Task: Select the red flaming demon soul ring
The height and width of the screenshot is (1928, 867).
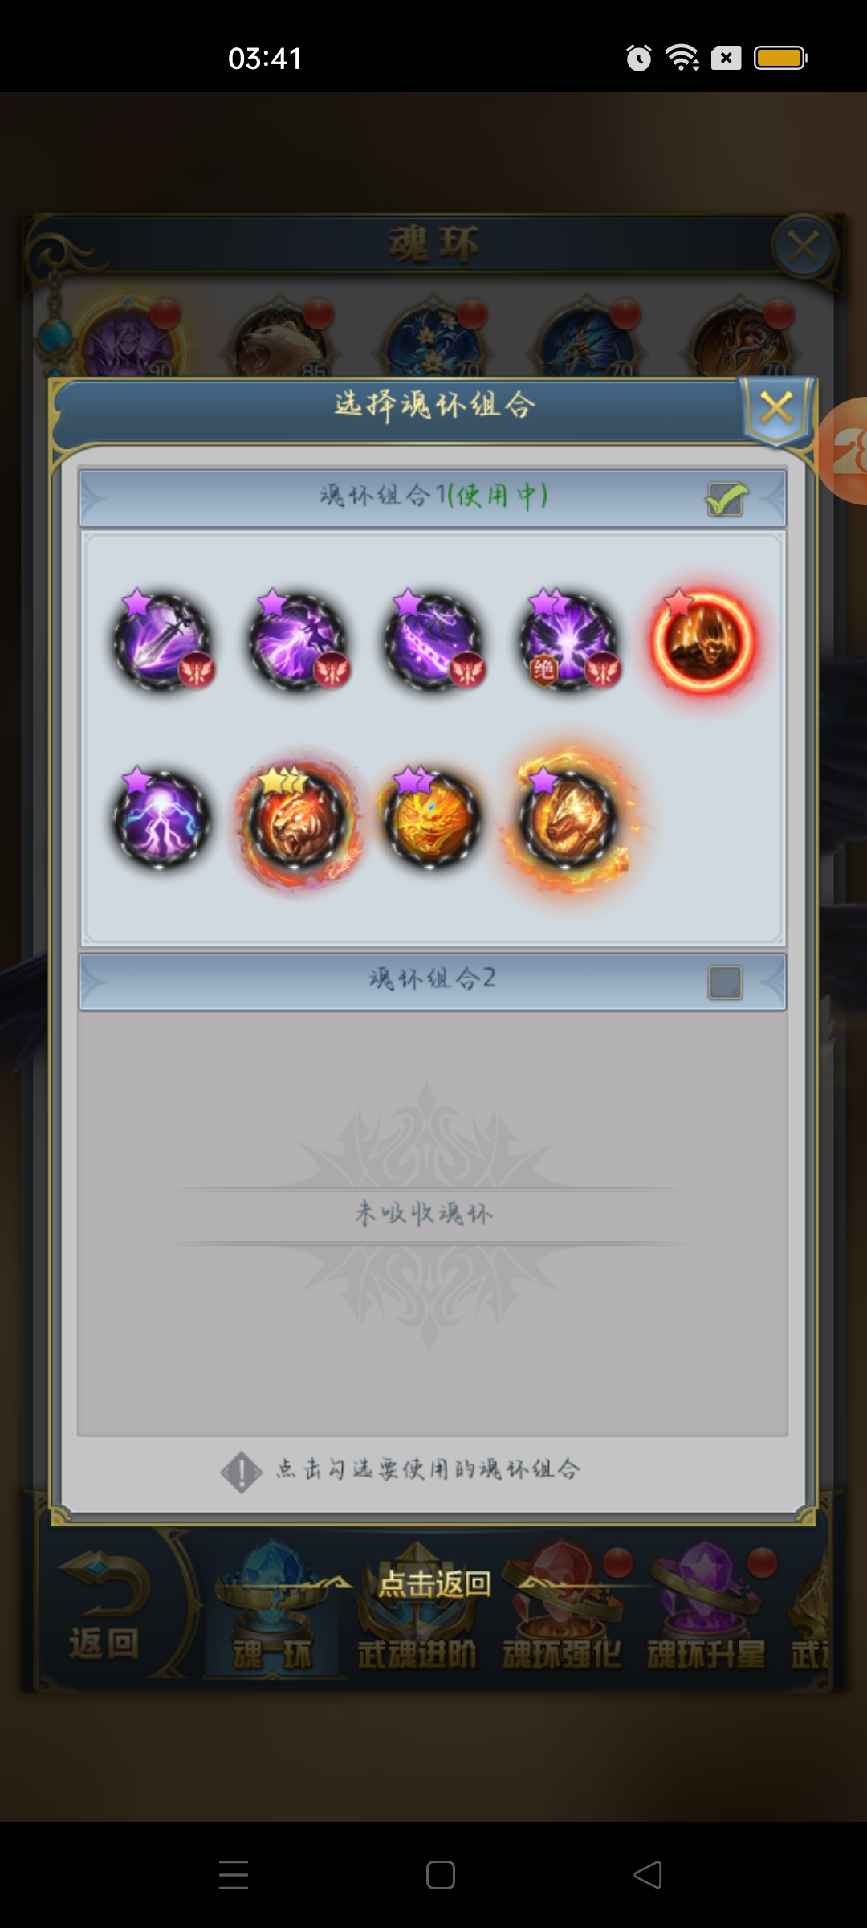Action: coord(704,643)
